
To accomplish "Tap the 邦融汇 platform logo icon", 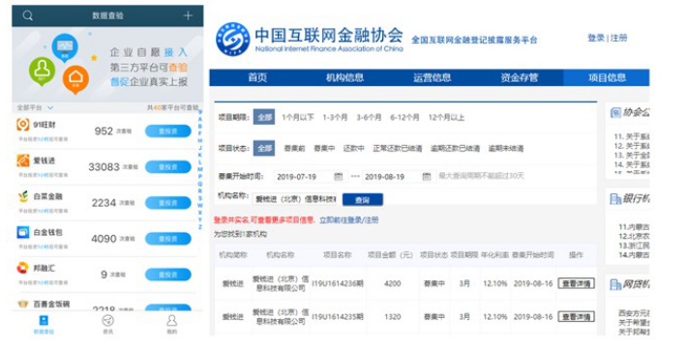I will point(23,268).
